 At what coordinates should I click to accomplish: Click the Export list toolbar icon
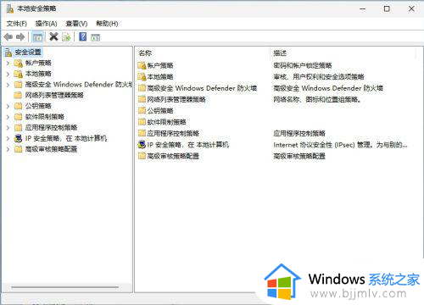point(66,37)
